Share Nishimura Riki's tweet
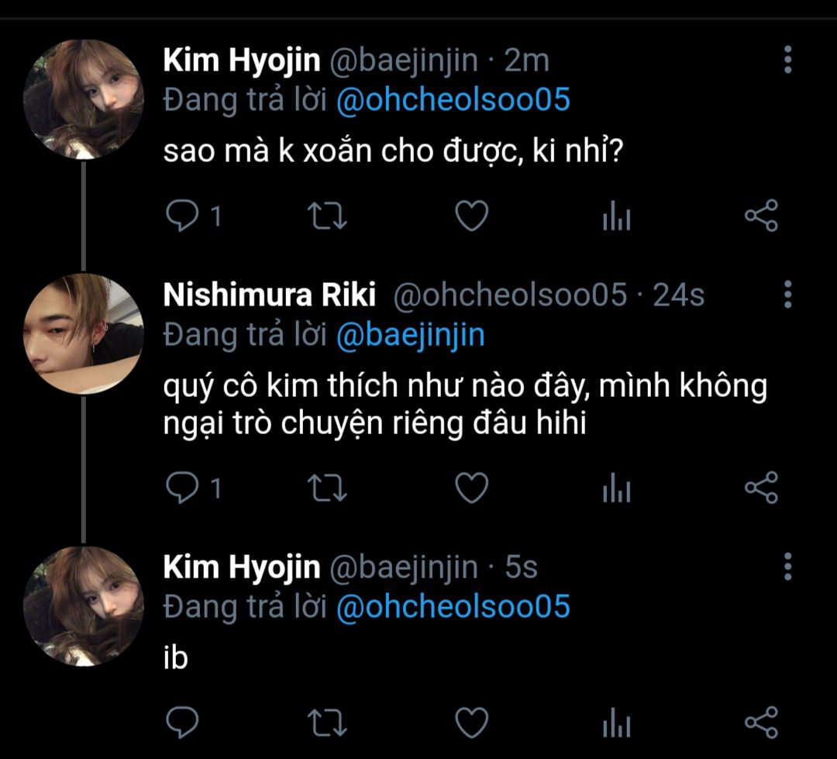 pos(760,488)
